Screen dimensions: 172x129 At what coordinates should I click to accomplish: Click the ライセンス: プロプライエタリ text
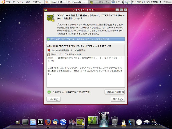click(66, 54)
